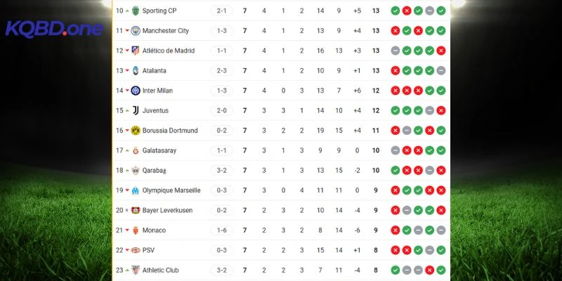Viewport: 562px width, 281px height.
Task: Click the Sporting CP club crest
Action: pos(136,11)
